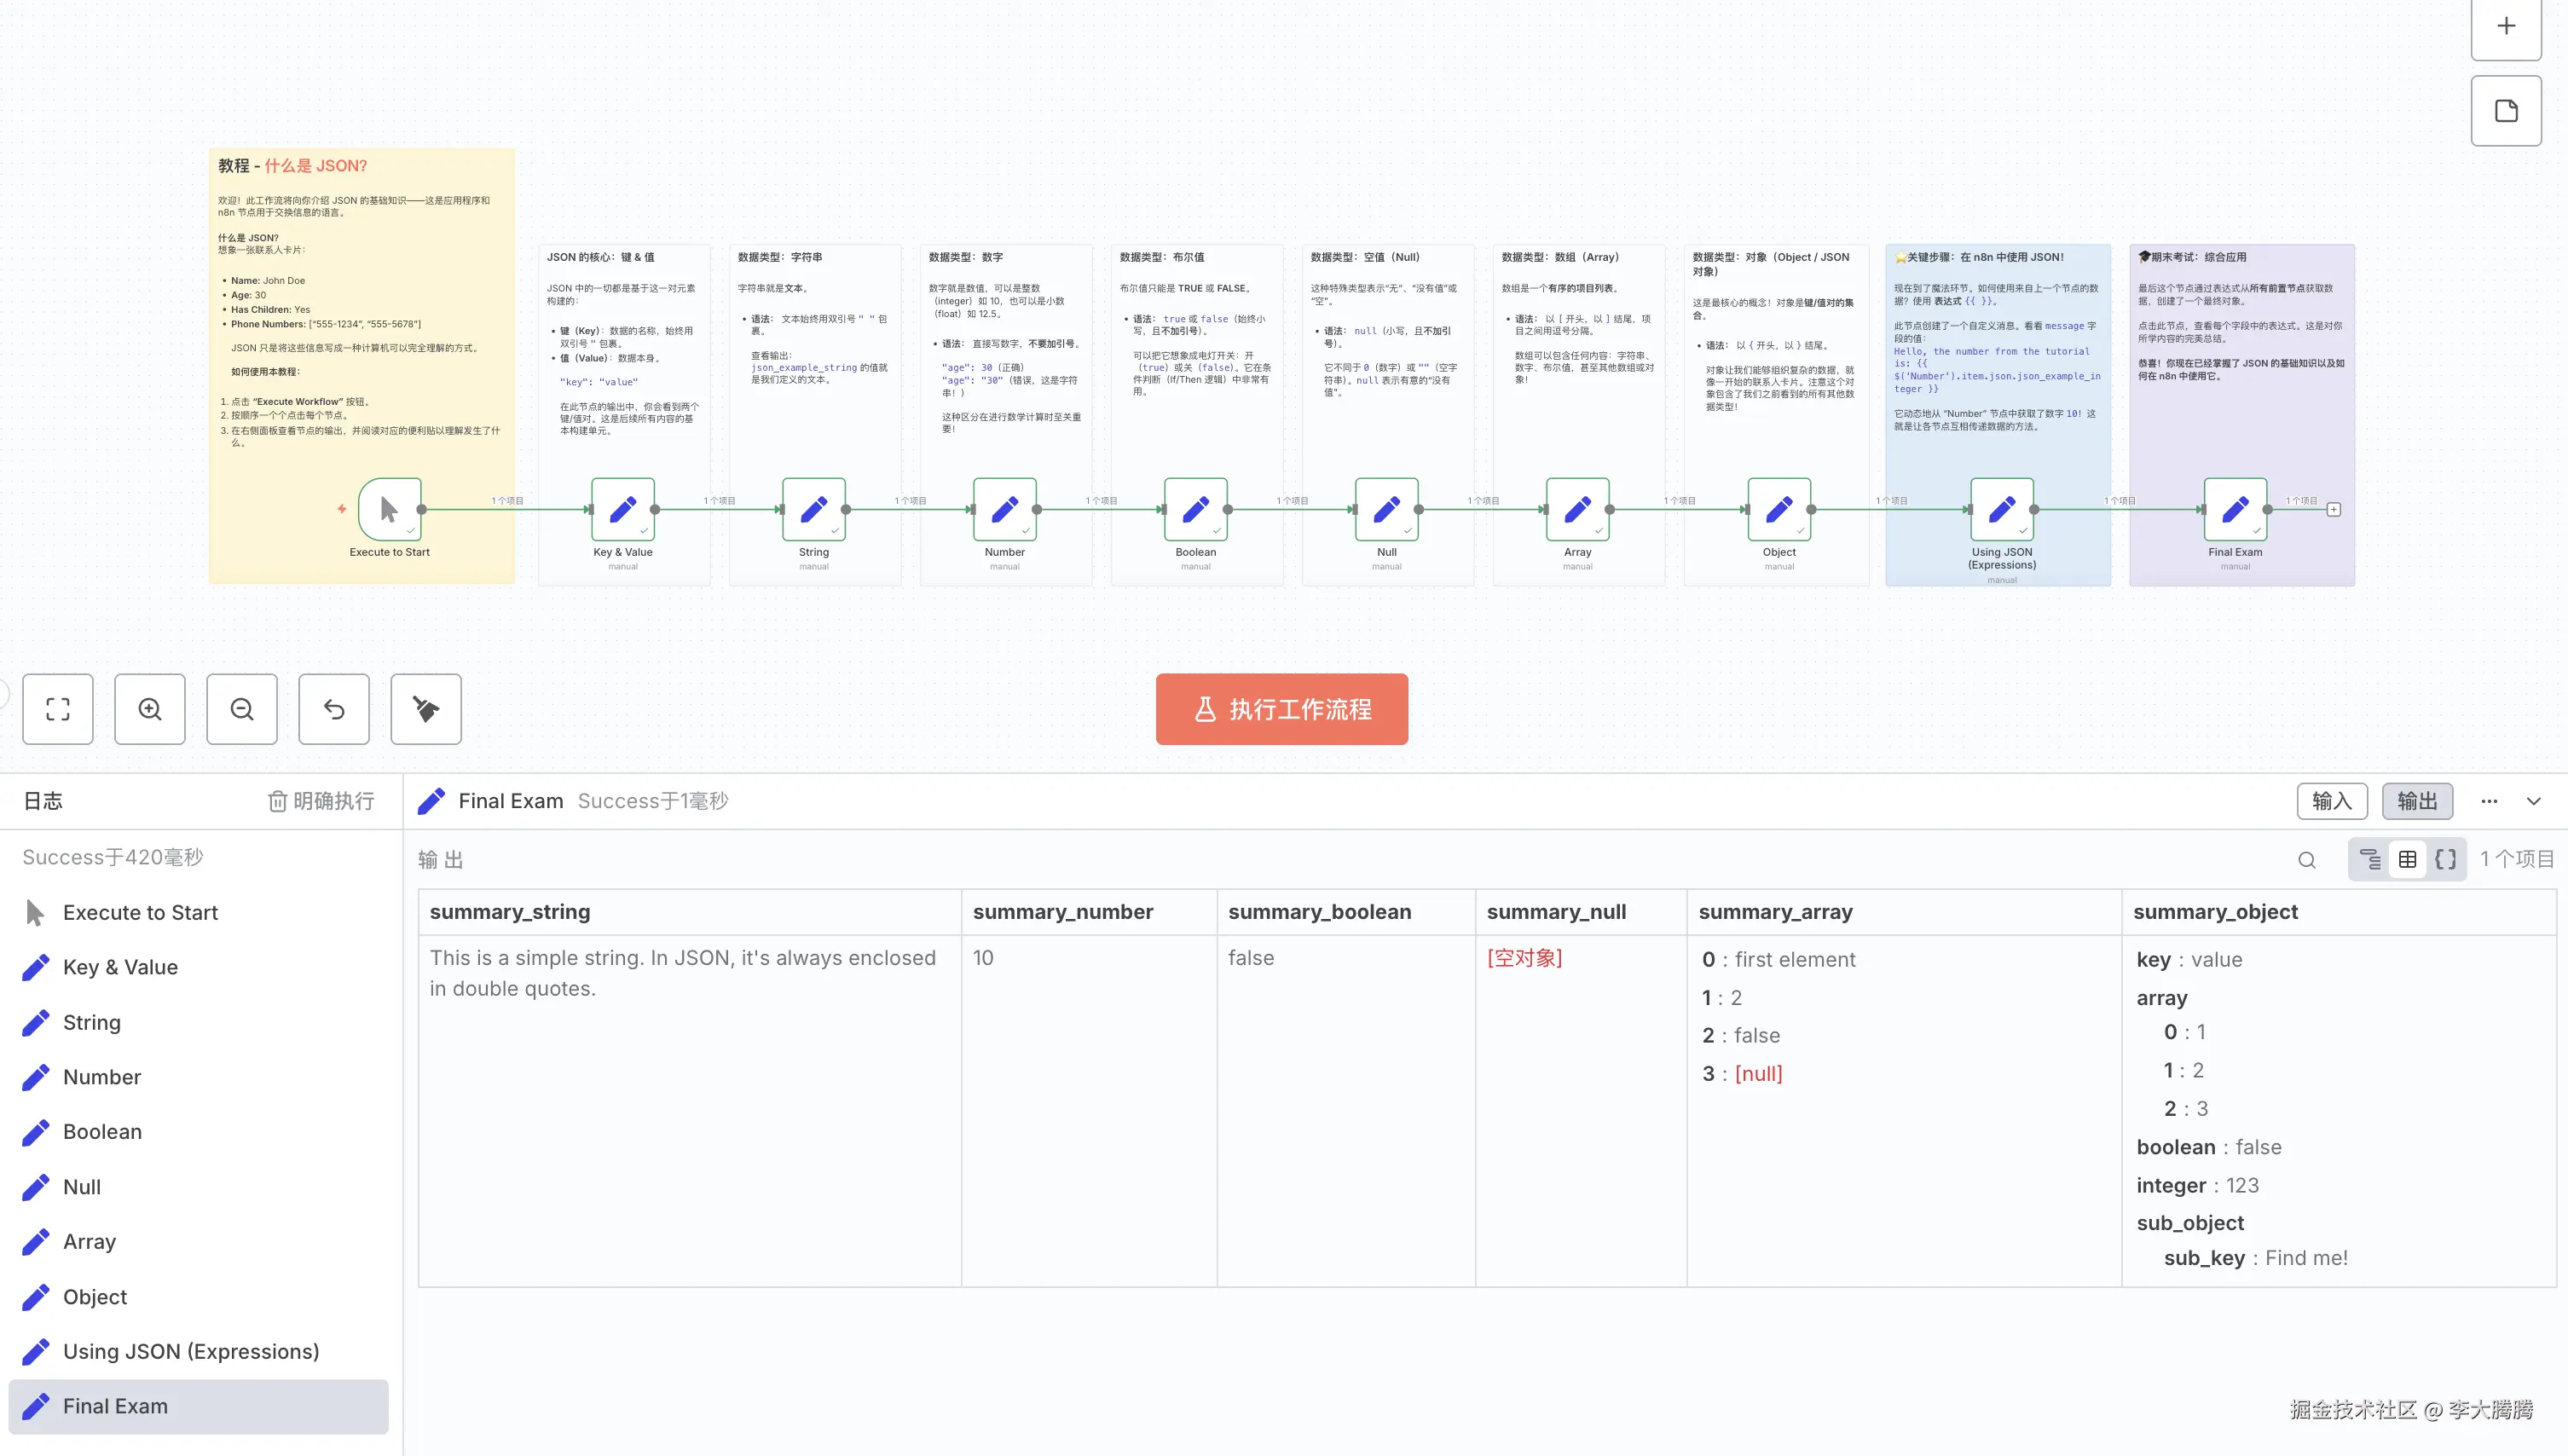Search the output data with the magnifier icon
The height and width of the screenshot is (1456, 2568).
point(2307,860)
